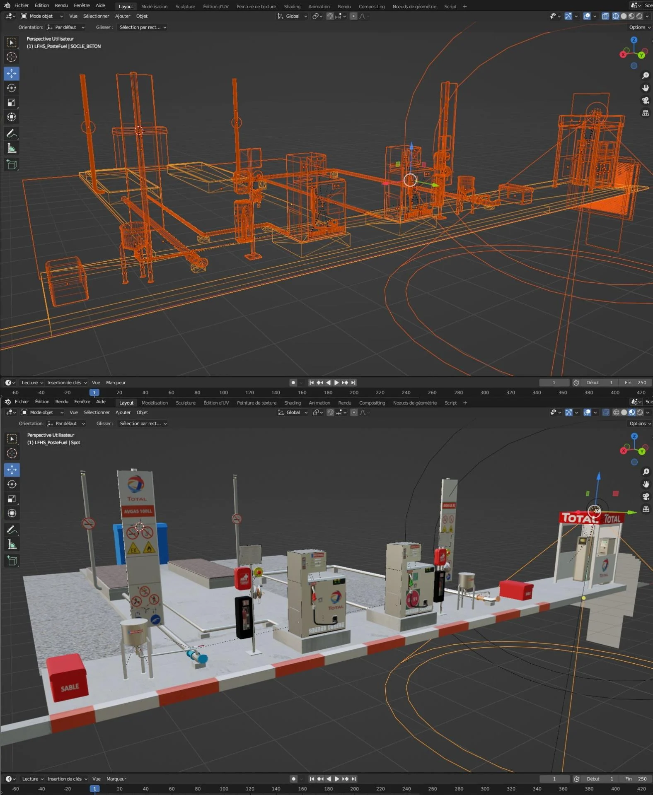The image size is (653, 795).
Task: Switch to perspective/orthographic grid icon in lower viewport
Action: coord(646,509)
